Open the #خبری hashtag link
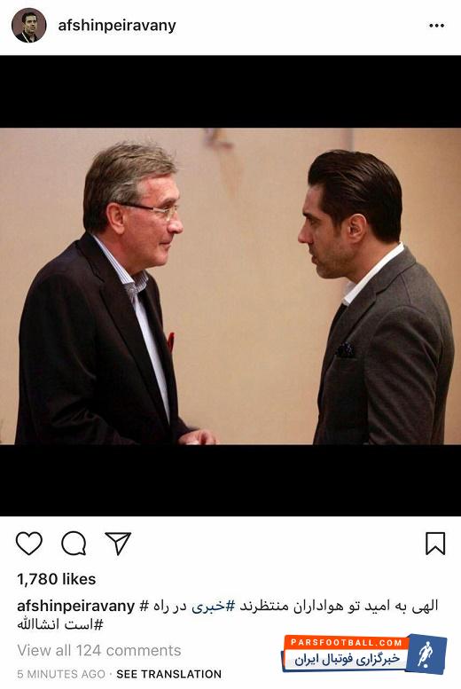This screenshot has width=461, height=689. pos(214,606)
